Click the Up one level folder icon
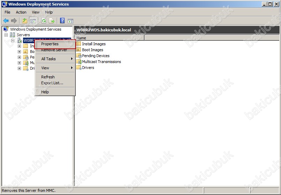The height and width of the screenshot is (195, 281). click(x=25, y=21)
